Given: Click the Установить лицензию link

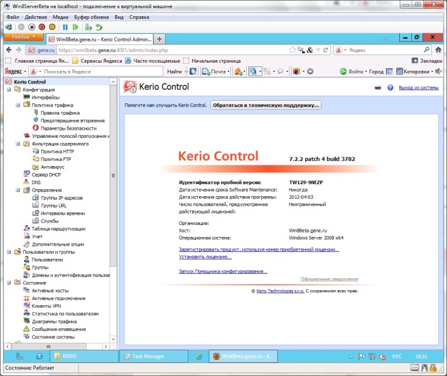Looking at the screenshot, I should click(x=205, y=257).
